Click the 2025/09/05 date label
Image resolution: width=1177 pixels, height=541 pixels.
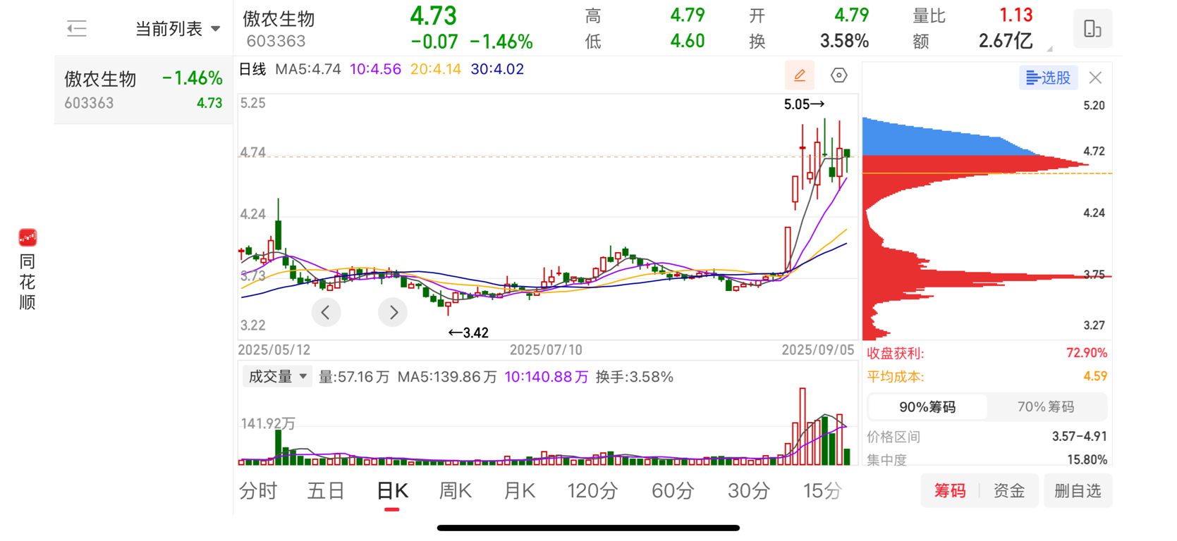tap(818, 350)
